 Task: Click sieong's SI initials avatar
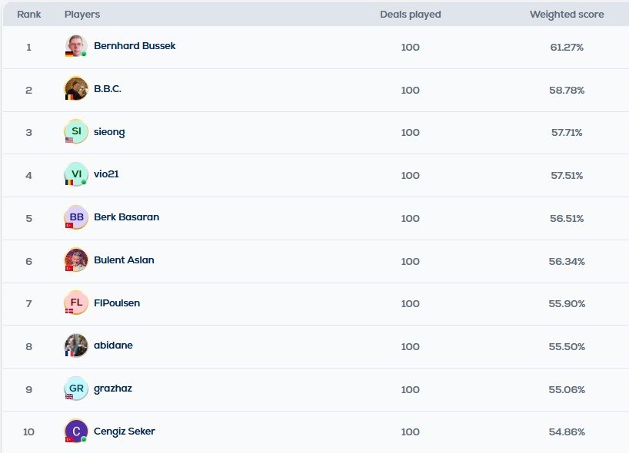[x=75, y=132]
